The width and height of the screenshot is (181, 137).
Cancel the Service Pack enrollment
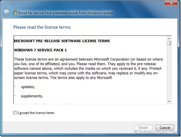point(165,128)
